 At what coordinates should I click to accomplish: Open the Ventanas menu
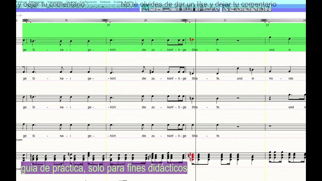click(105, 2)
